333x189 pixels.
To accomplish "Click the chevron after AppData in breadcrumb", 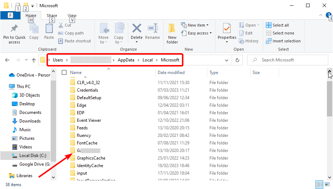I will tap(138, 60).
